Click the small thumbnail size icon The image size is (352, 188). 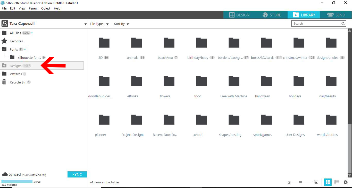[289, 182]
